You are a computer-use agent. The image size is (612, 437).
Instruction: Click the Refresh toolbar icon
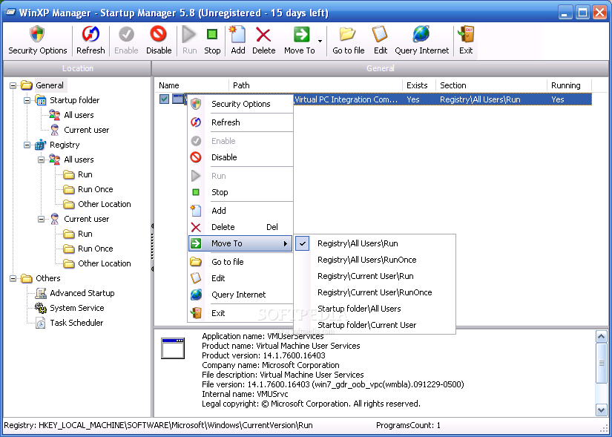[91, 34]
